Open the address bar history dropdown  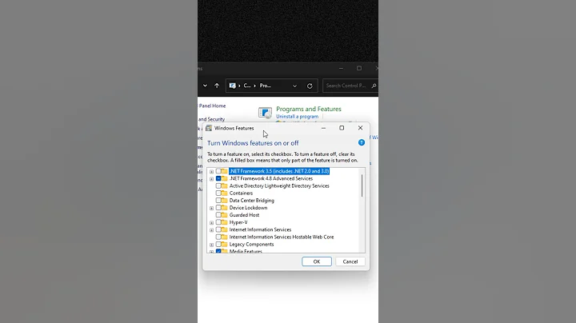coord(294,86)
